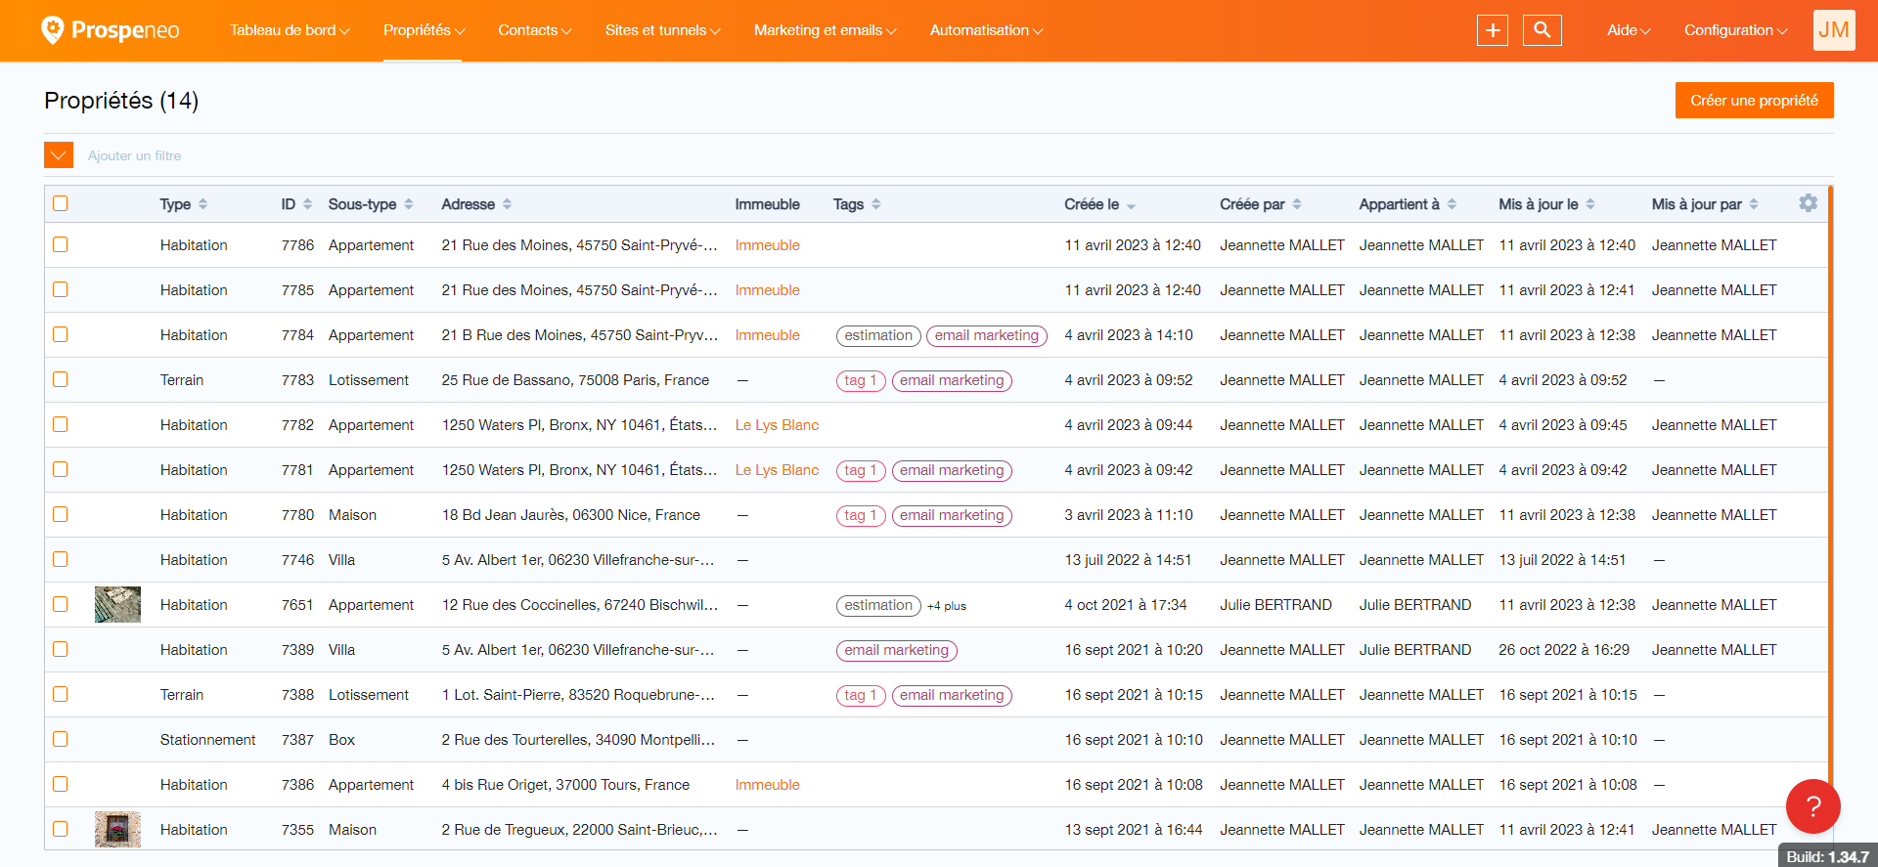The height and width of the screenshot is (867, 1878).
Task: Click the email marketing tag on 7389
Action: 897,650
